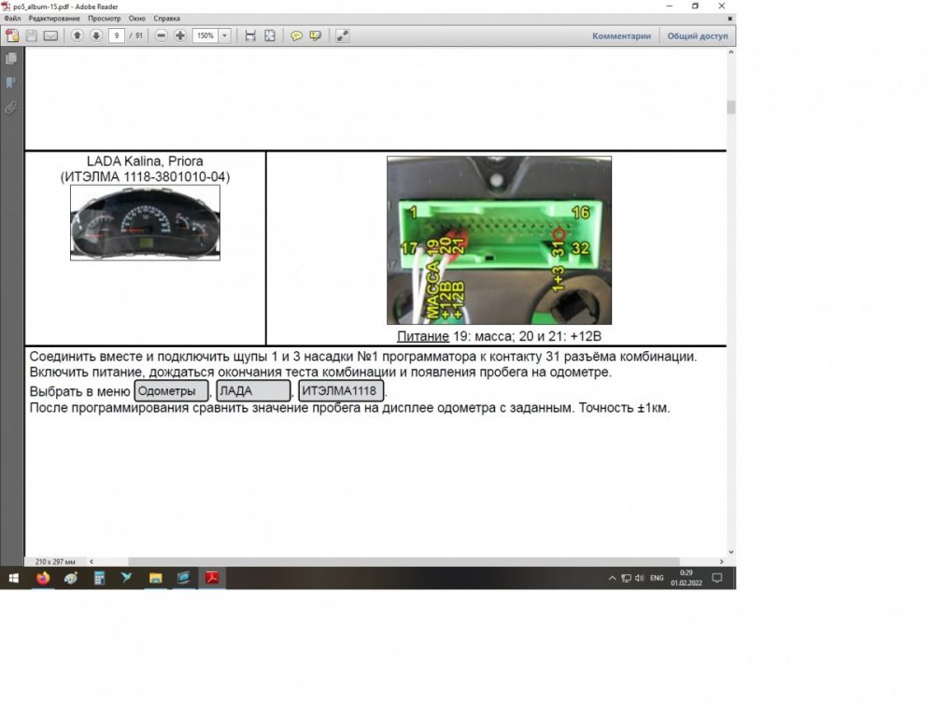Click the volume speaker tray icon
934x703 pixels.
click(x=640, y=578)
